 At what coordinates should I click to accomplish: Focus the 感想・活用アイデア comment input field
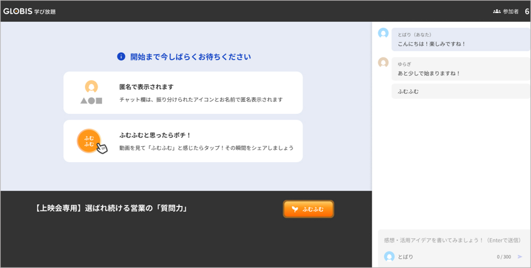point(452,240)
